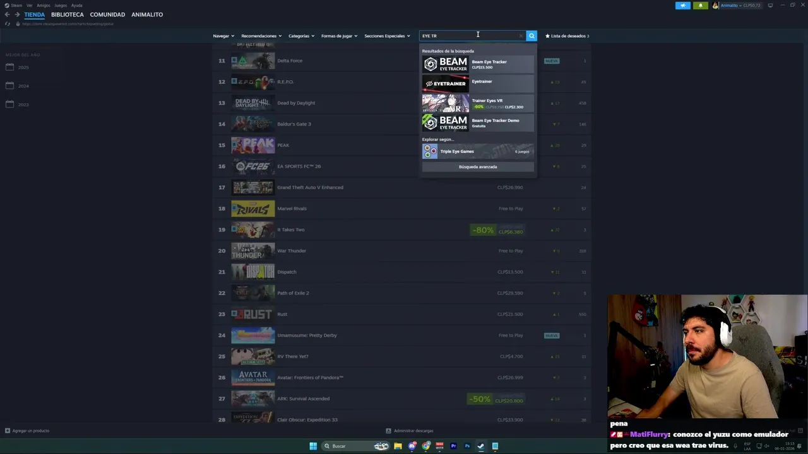Open Clair Obscur: Expedition 33 row

[401, 419]
